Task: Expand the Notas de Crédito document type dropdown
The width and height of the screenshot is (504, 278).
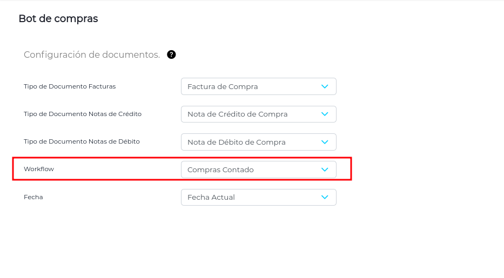Action: [258, 114]
